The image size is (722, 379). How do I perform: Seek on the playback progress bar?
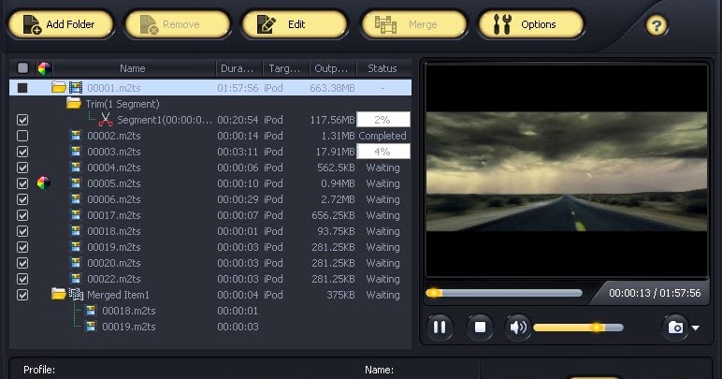[x=504, y=293]
